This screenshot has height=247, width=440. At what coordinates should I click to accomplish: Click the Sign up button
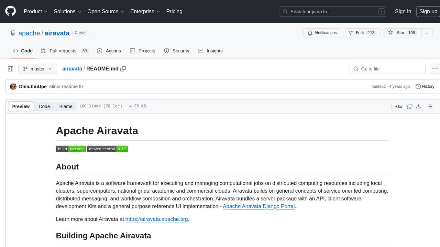coord(428,11)
